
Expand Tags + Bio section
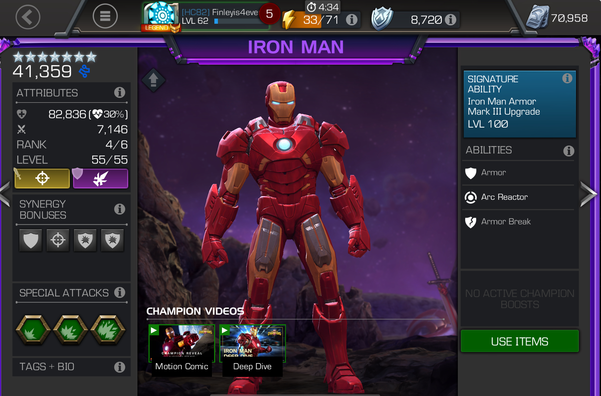pyautogui.click(x=72, y=367)
